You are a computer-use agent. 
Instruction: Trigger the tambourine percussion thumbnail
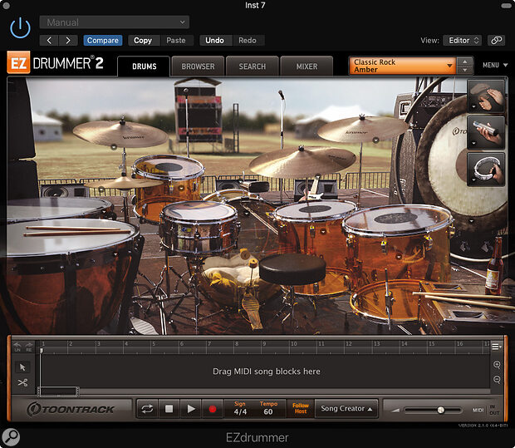(x=486, y=169)
